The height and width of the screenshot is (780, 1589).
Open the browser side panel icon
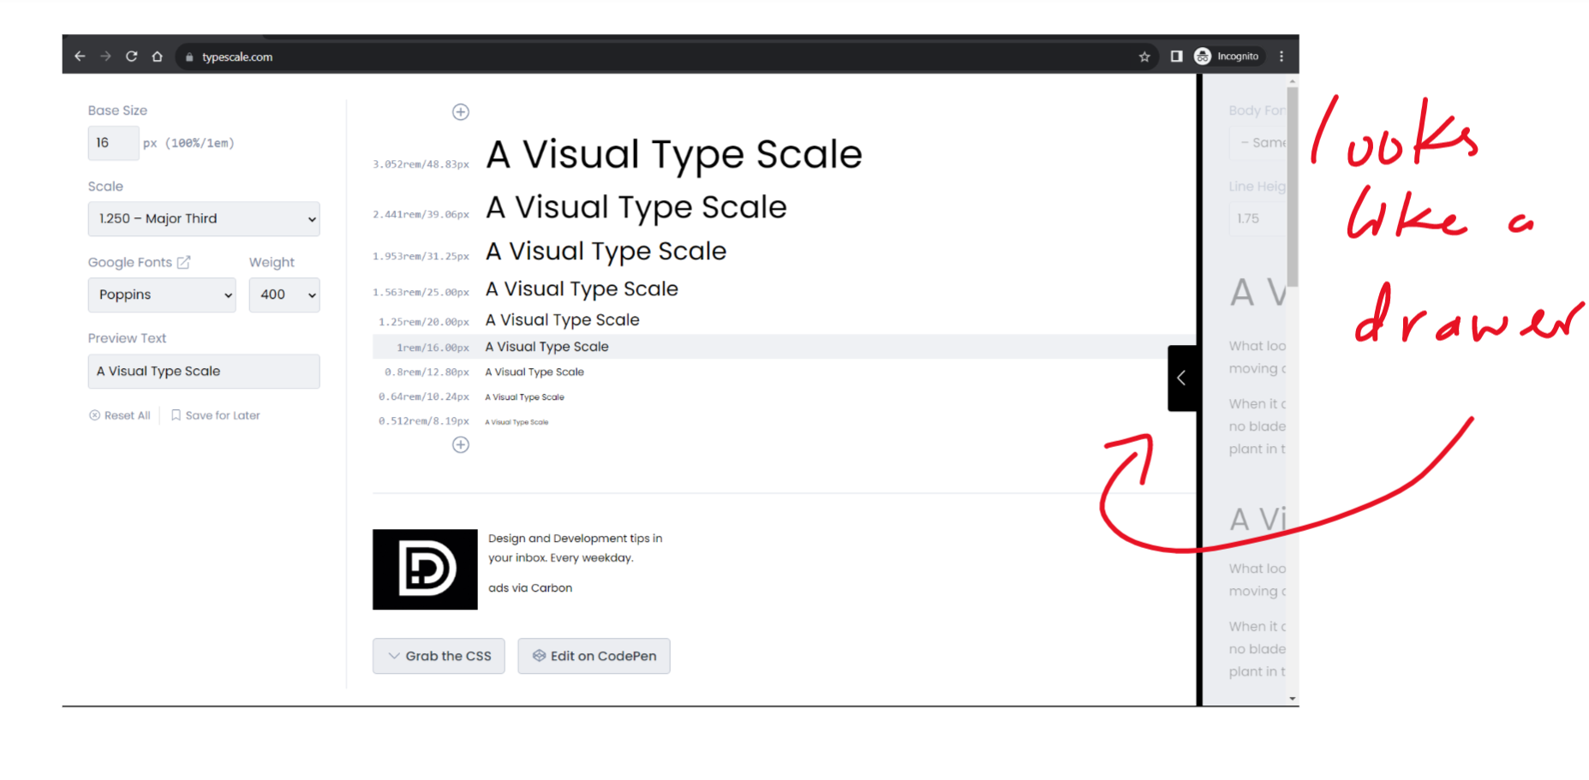tap(1176, 57)
